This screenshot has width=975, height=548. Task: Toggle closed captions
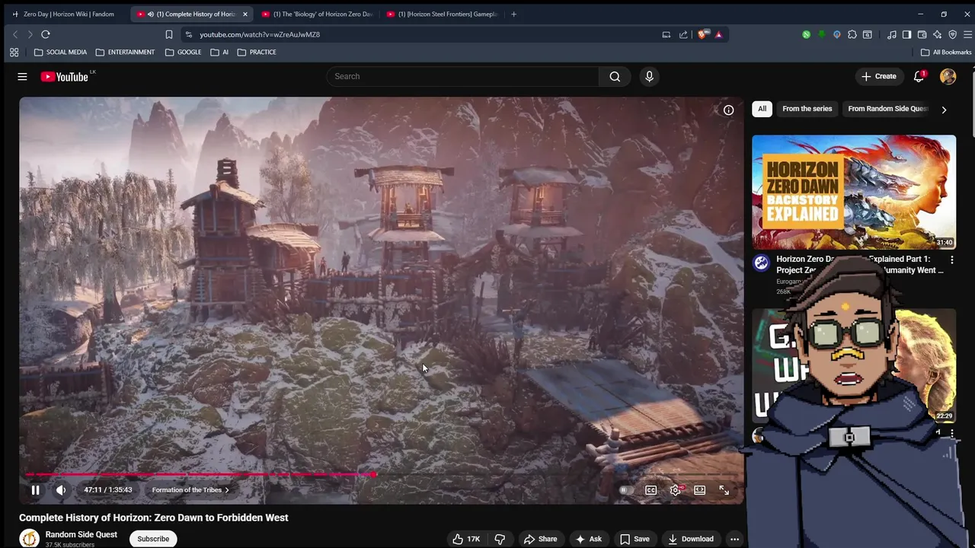[x=651, y=490]
